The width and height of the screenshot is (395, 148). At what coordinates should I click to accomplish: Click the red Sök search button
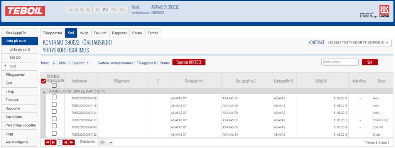pyautogui.click(x=370, y=62)
